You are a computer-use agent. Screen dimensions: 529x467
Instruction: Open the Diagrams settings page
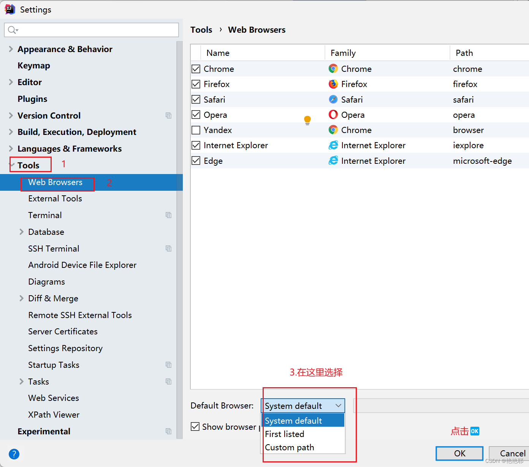46,282
